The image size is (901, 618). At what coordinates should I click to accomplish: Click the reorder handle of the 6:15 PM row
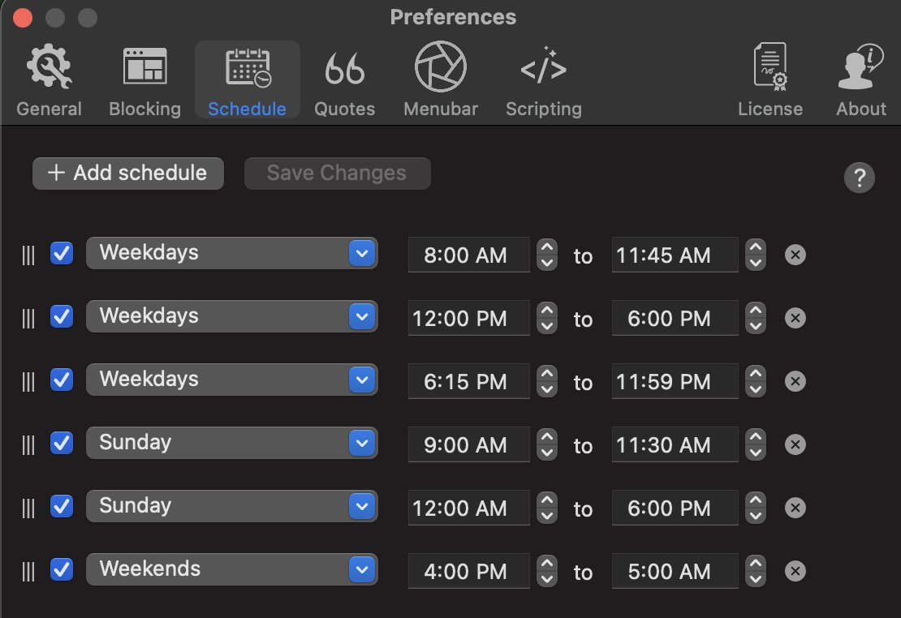[x=28, y=381]
